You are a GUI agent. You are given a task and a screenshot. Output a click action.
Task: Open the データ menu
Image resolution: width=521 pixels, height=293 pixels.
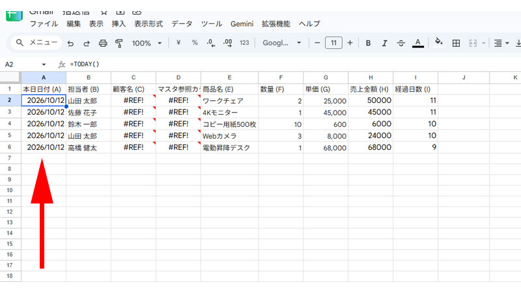182,24
